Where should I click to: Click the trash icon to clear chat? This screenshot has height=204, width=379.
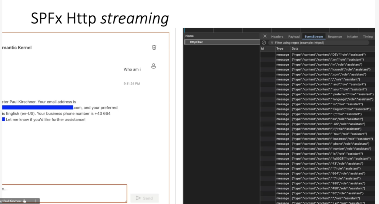tap(154, 47)
